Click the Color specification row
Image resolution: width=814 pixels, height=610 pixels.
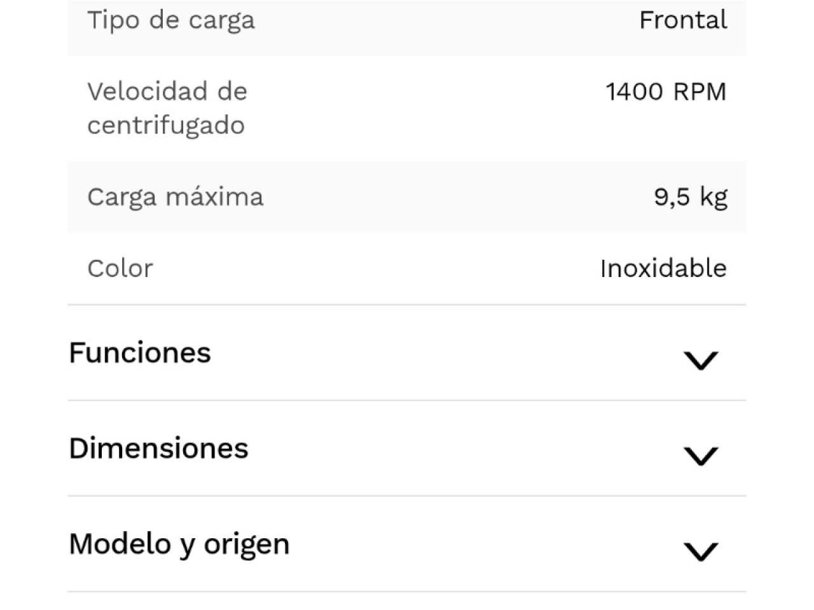coord(407,268)
